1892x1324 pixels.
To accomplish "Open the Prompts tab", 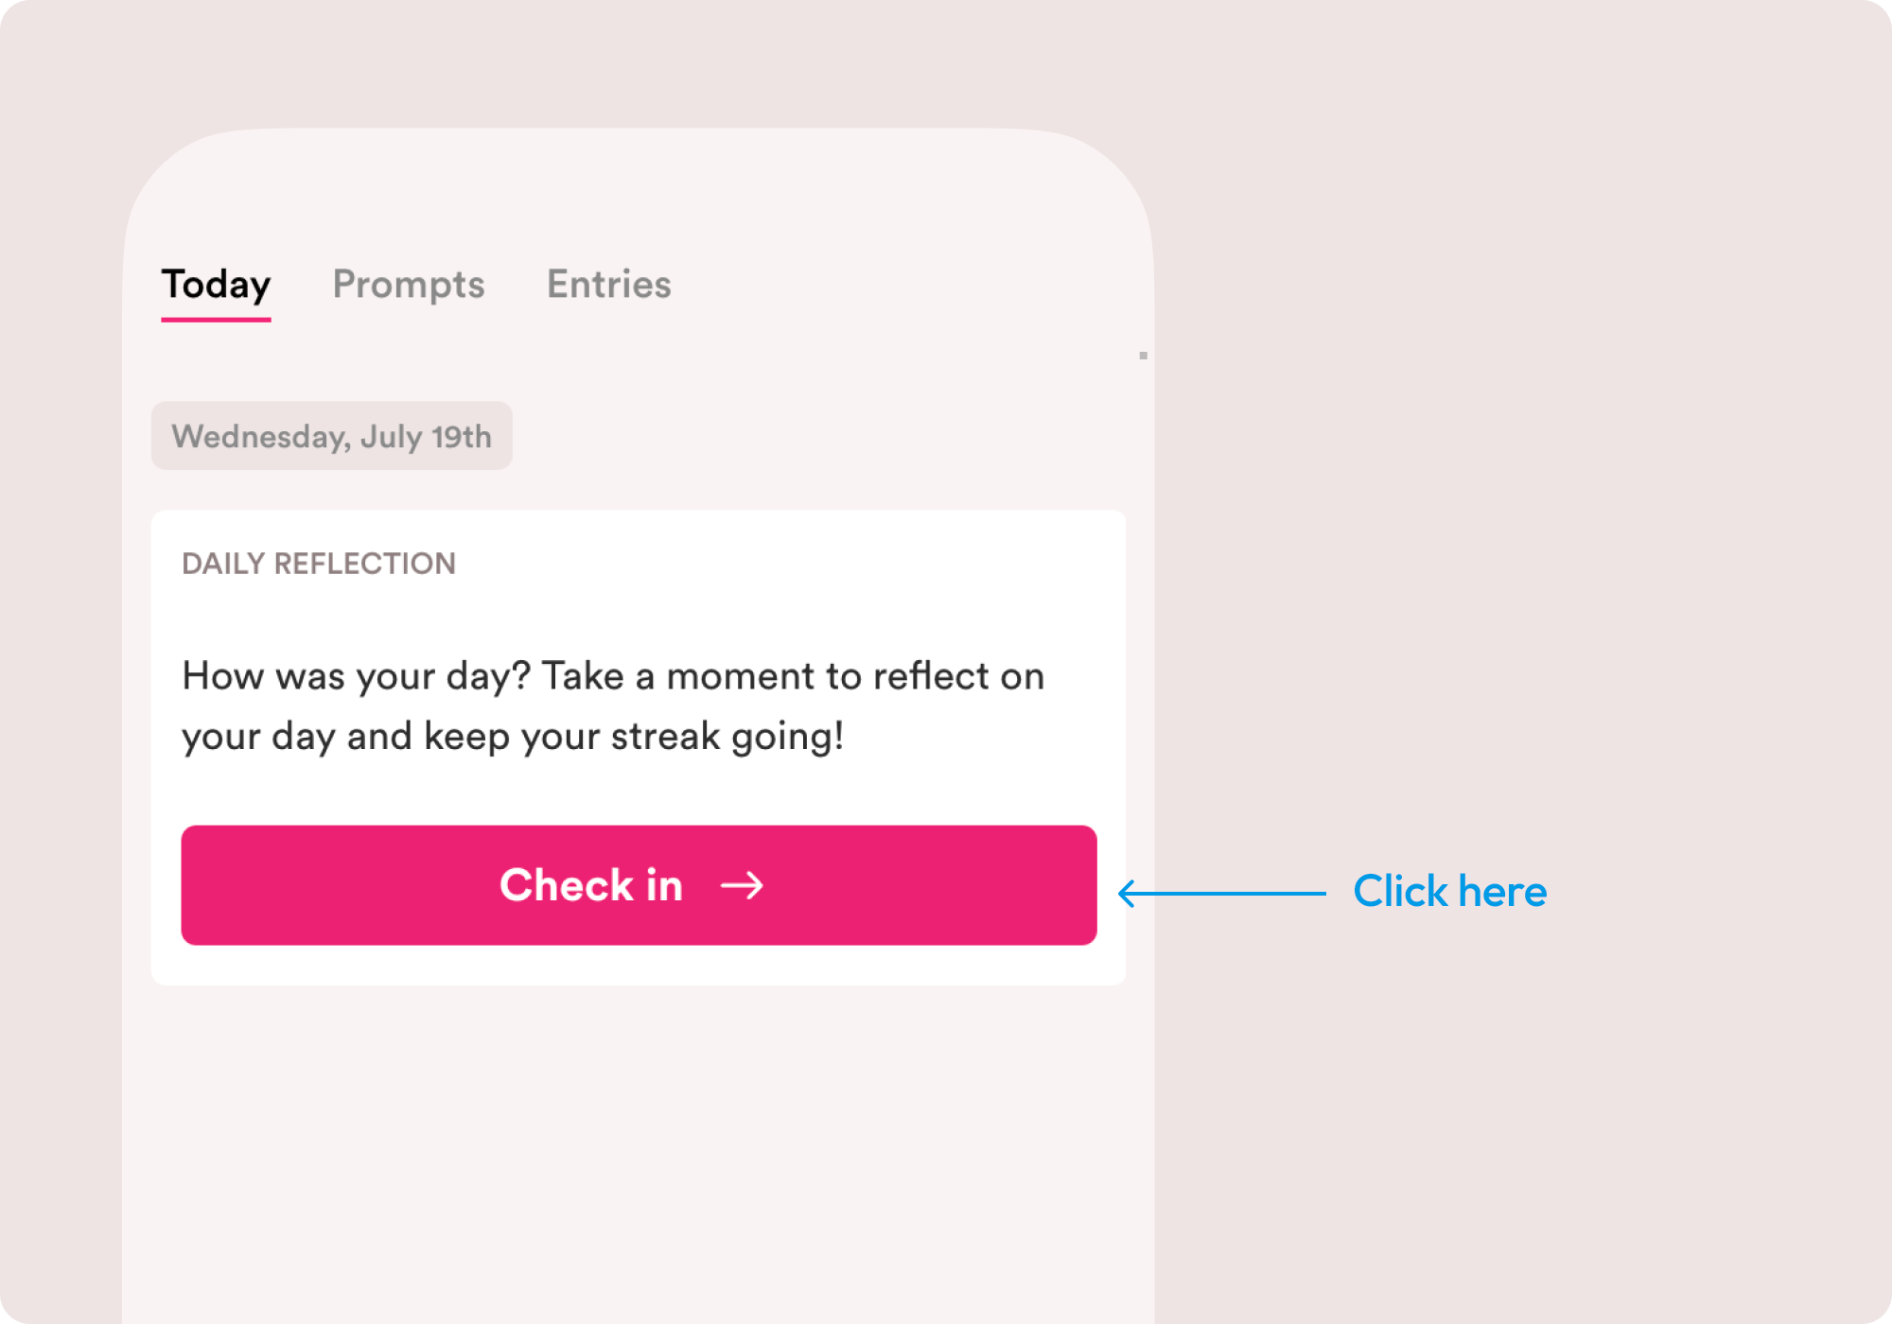I will click(x=409, y=285).
